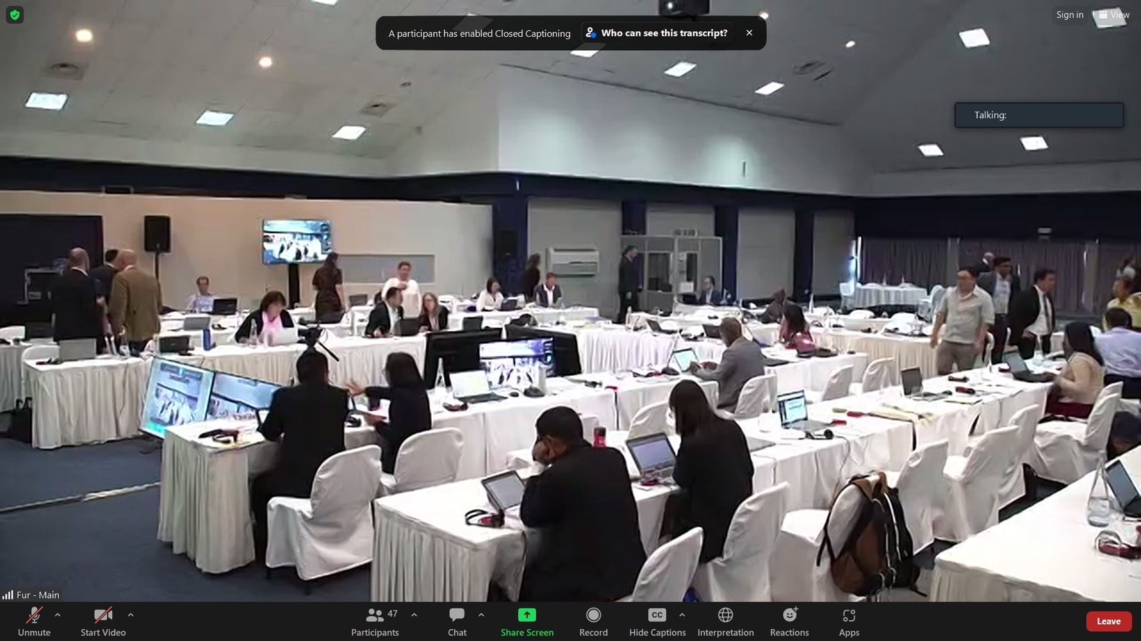Screen dimensions: 1141x641
Task: Open the Participants panel
Action: point(375,621)
